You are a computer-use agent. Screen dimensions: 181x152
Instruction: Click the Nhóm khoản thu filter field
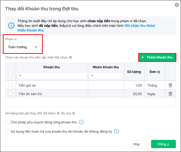(108, 76)
